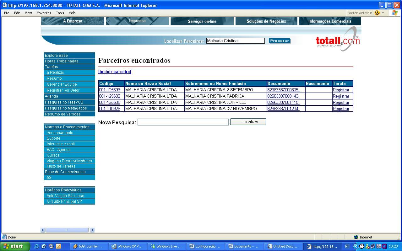The height and width of the screenshot is (251, 402).
Task: Click the incluir parceiro link
Action: [x=115, y=72]
